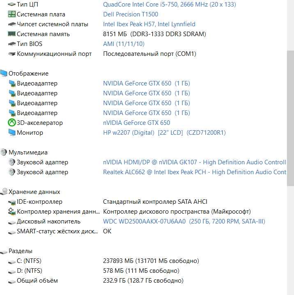Select the Последовательный порт (COM1) value
Viewport: 294px width, 295px height.
[x=149, y=54]
